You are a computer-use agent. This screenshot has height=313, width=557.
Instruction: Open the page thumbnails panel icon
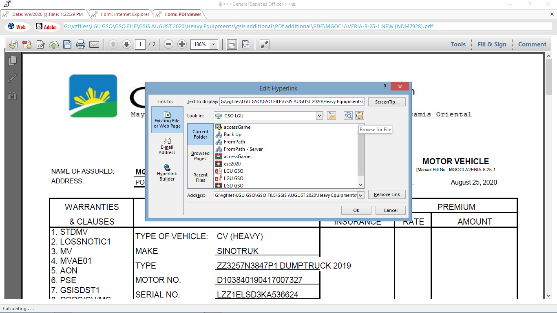click(13, 60)
